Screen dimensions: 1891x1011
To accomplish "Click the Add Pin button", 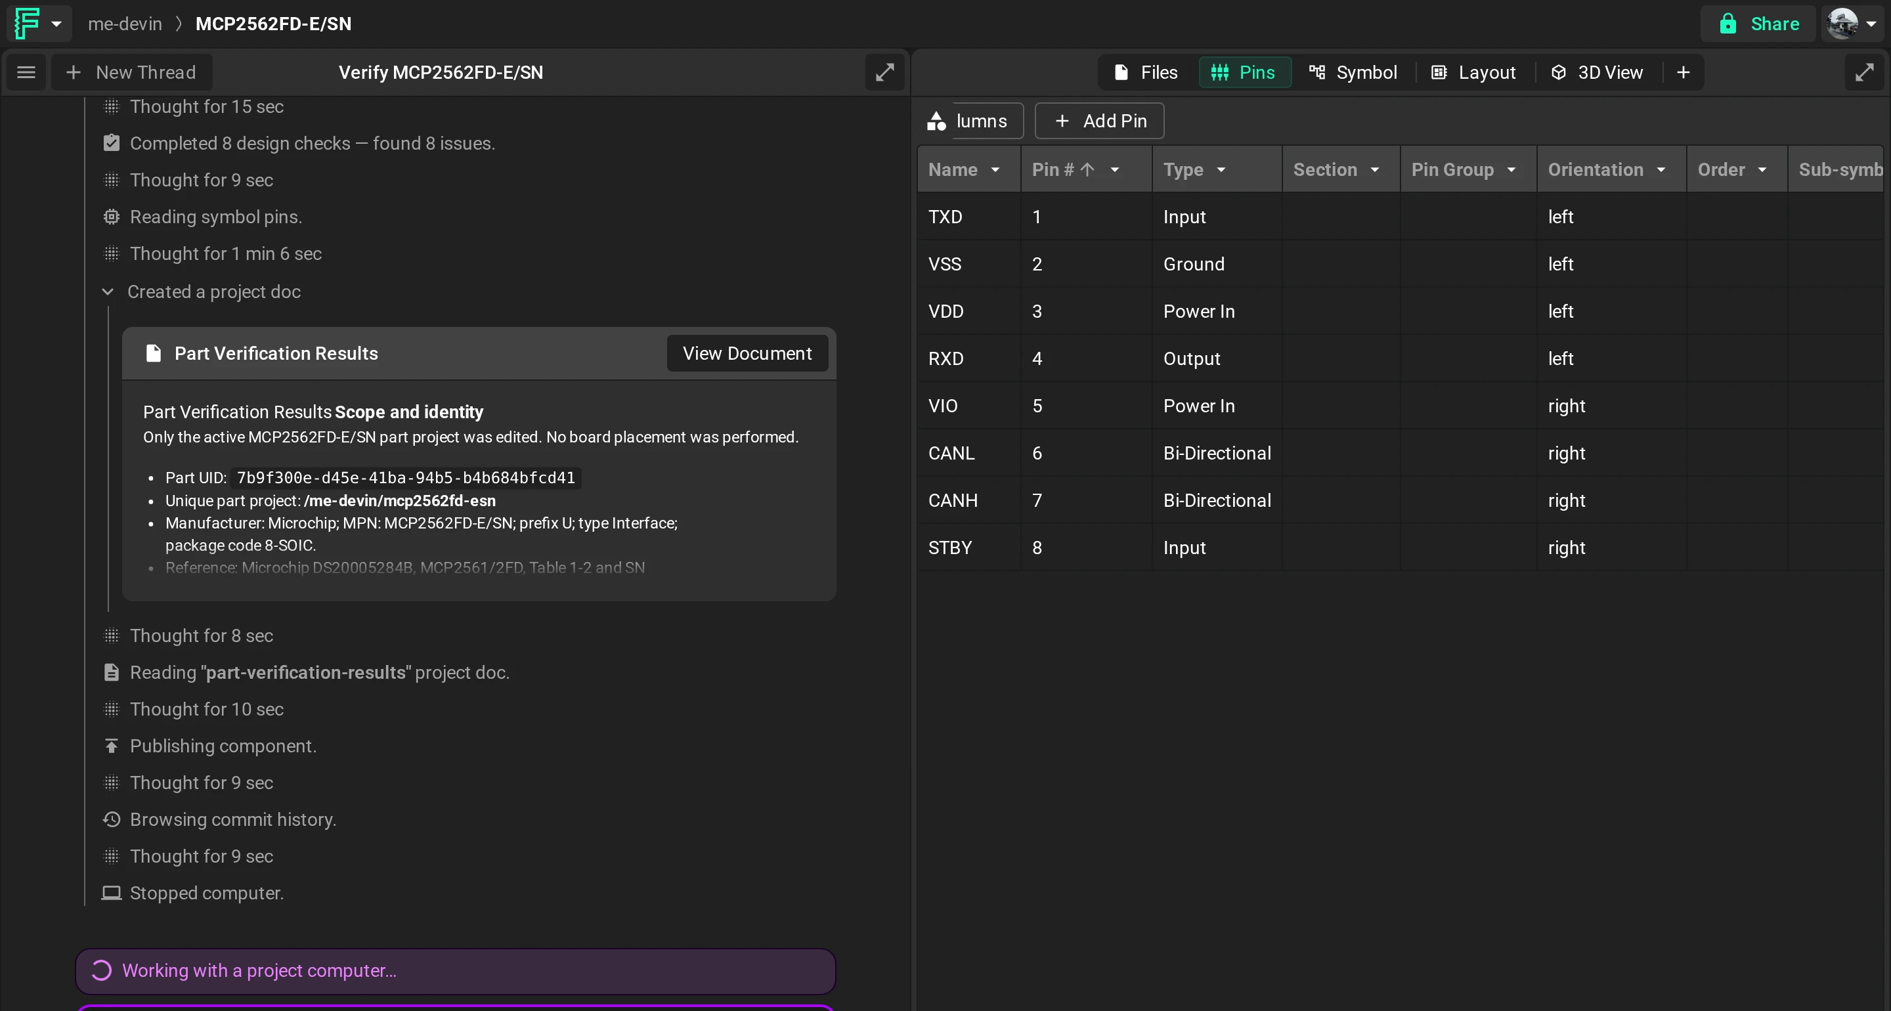I will tap(1100, 120).
